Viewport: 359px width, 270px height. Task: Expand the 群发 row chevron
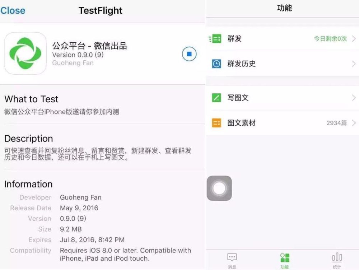354,39
